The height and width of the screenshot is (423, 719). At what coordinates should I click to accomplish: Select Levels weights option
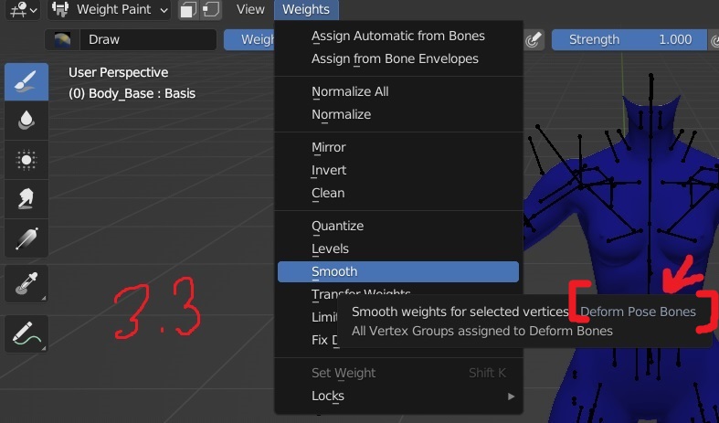click(398, 249)
